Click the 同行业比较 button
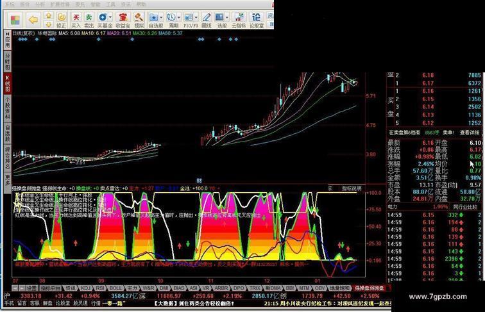This screenshot has height=312, width=485. click(x=465, y=207)
